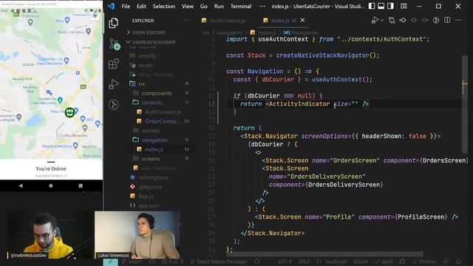Click the emulator Recents square button
The width and height of the screenshot is (473, 266).
click(x=81, y=185)
